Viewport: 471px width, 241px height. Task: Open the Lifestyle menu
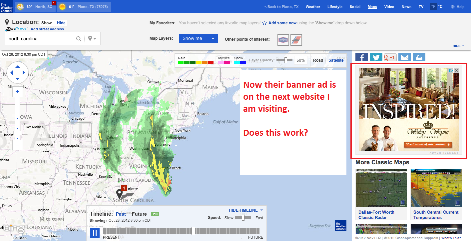335,7
